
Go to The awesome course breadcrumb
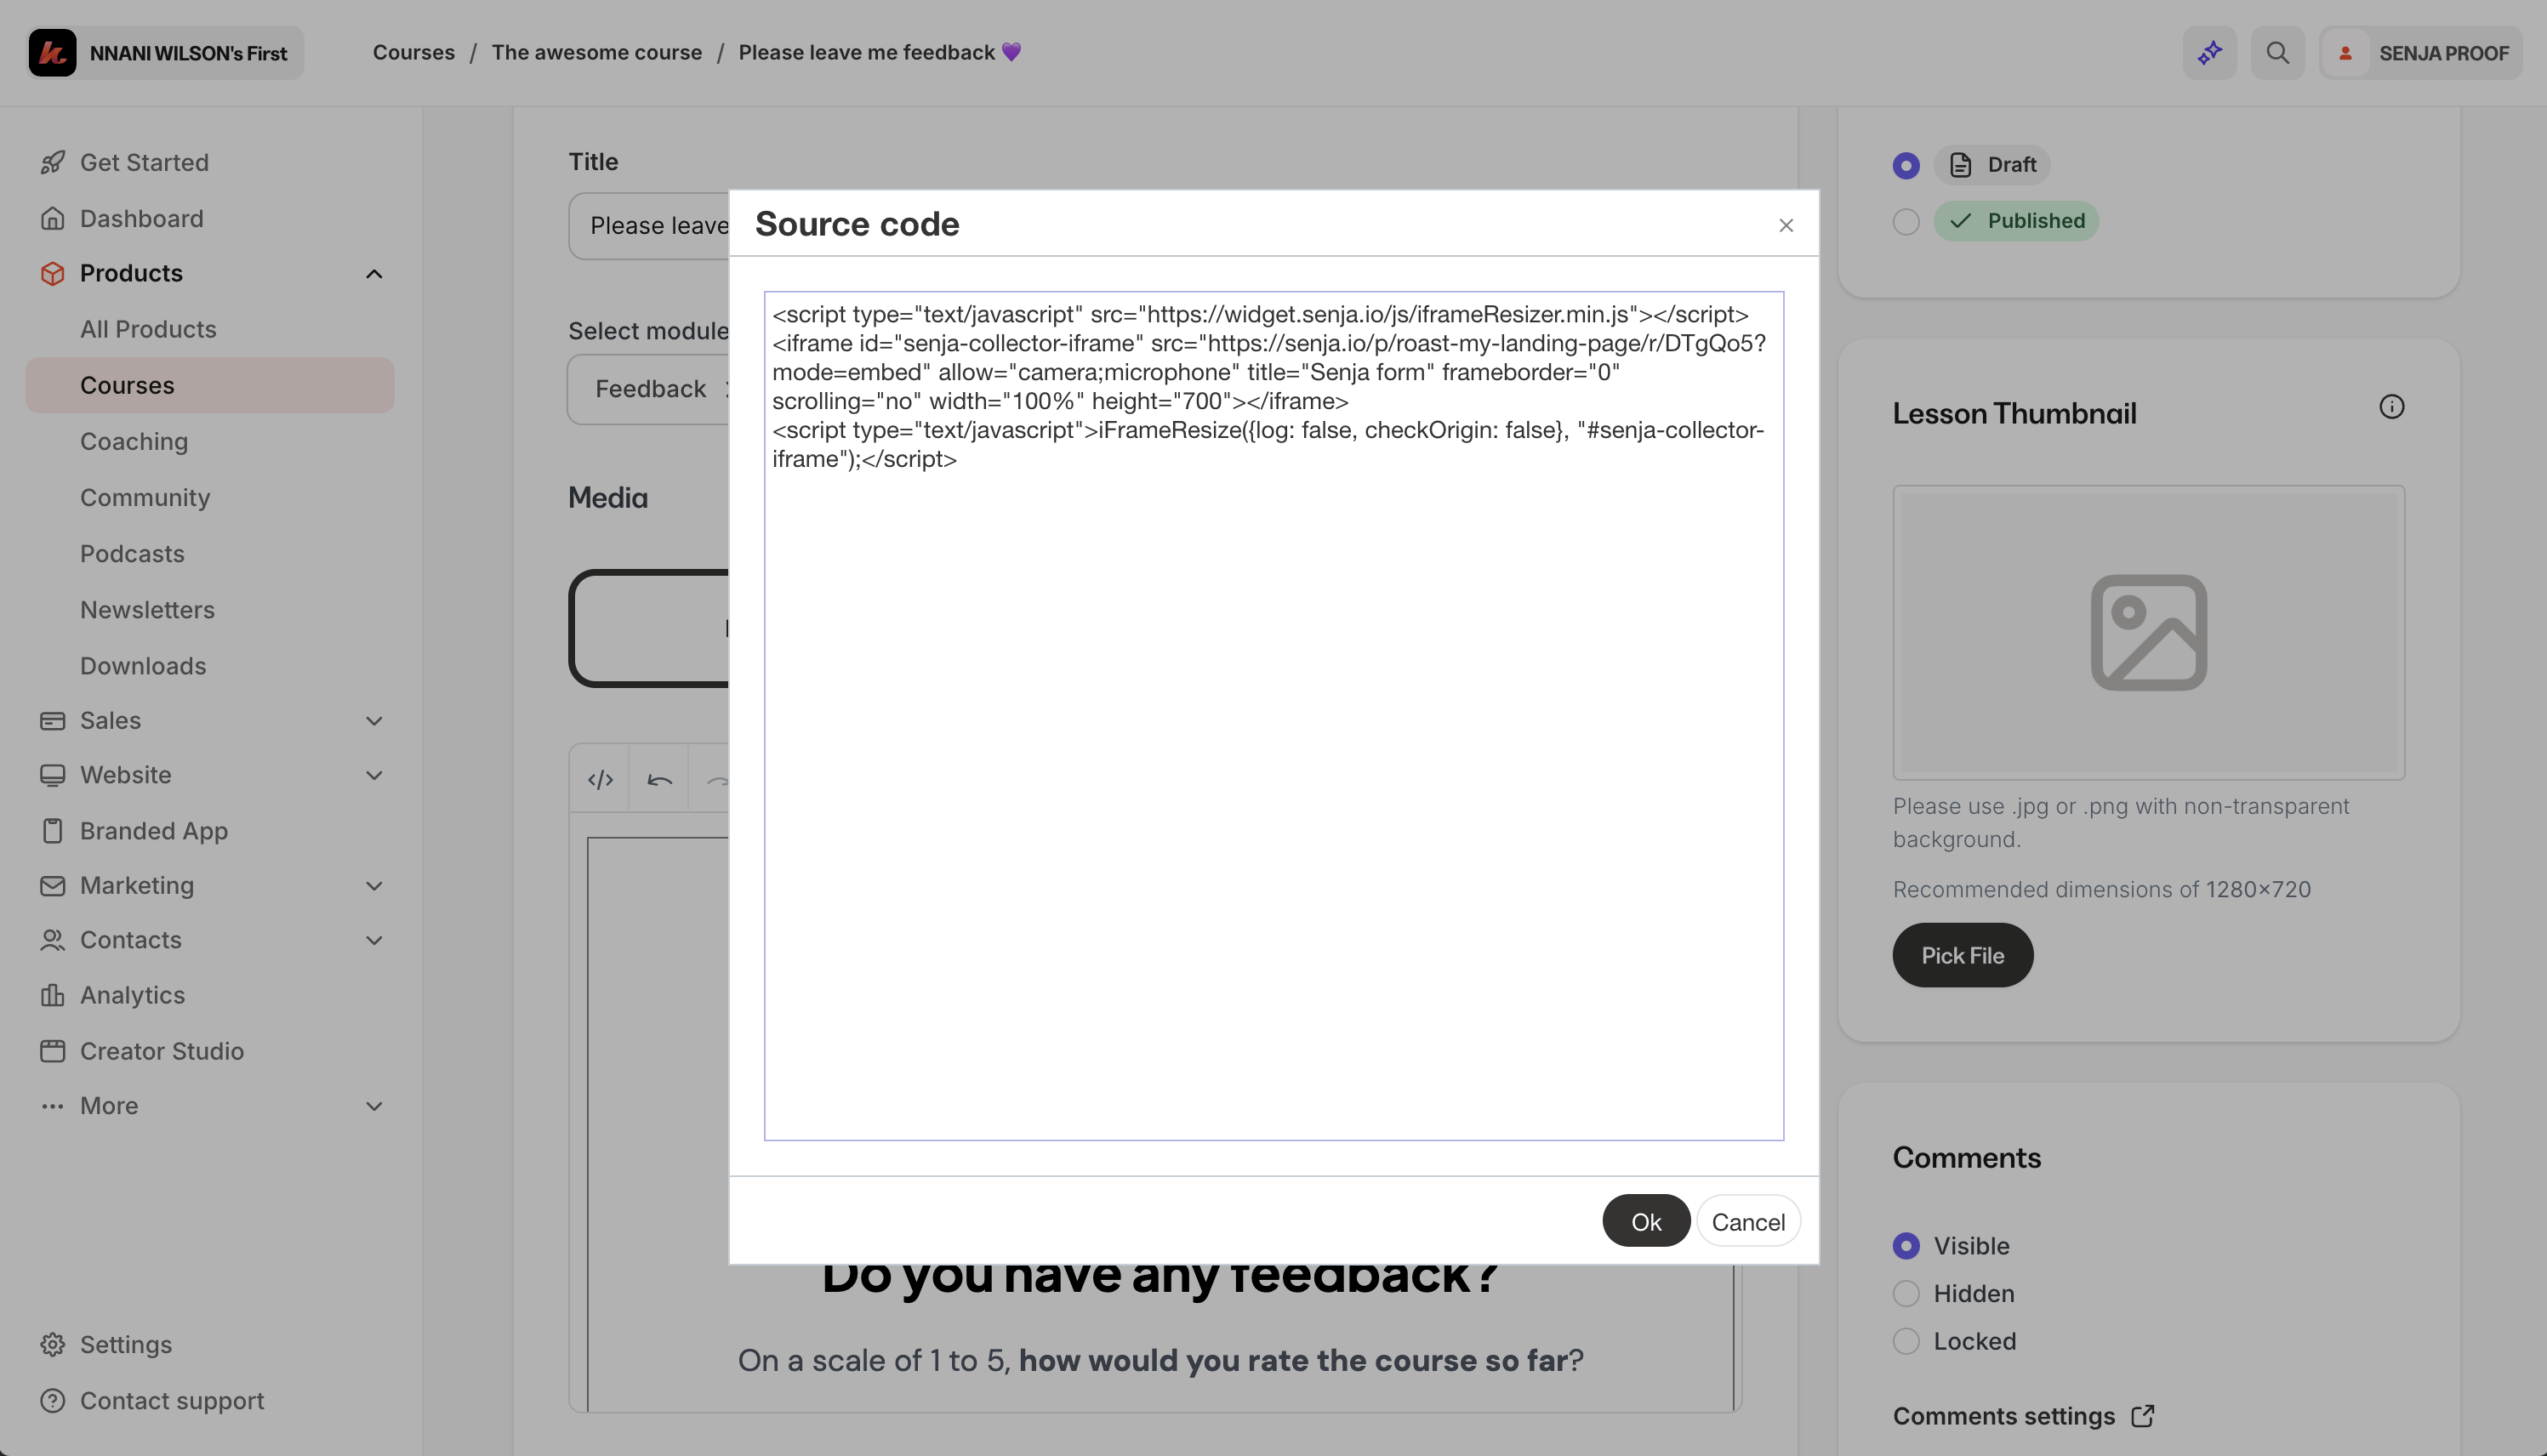596,52
